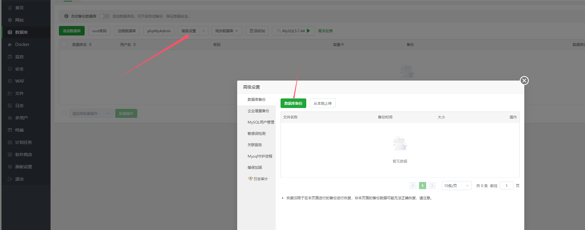
Task: Toggle the 自动备份数据库 switch
Action: tap(104, 16)
